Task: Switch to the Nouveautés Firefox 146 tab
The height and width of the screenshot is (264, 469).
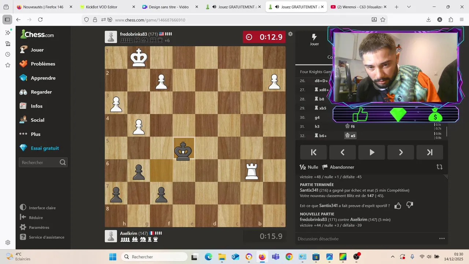Action: pos(44,7)
